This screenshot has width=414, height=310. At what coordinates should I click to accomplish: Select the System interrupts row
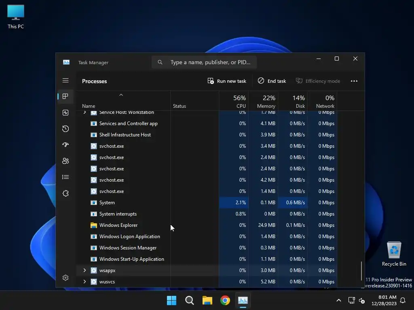207,214
